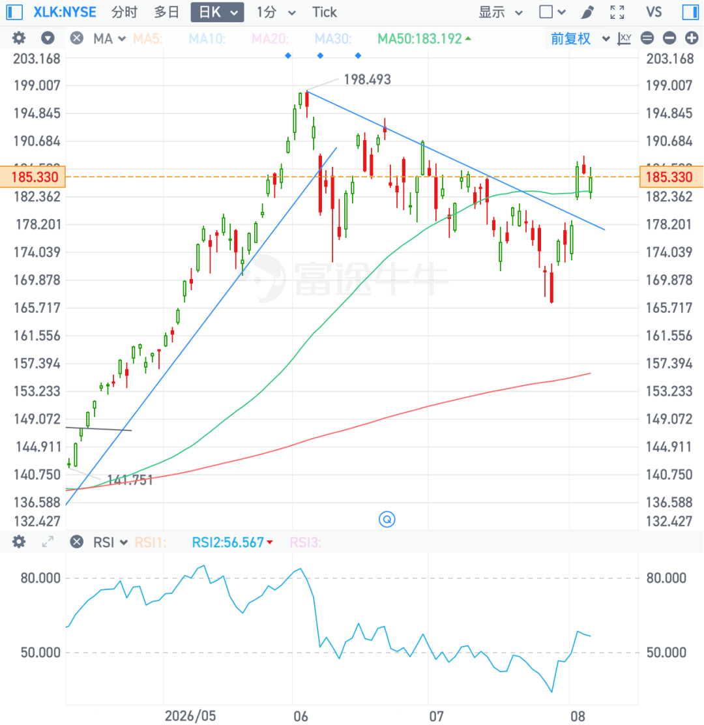
Task: Click the horizontal compress chart icon
Action: pos(647,38)
